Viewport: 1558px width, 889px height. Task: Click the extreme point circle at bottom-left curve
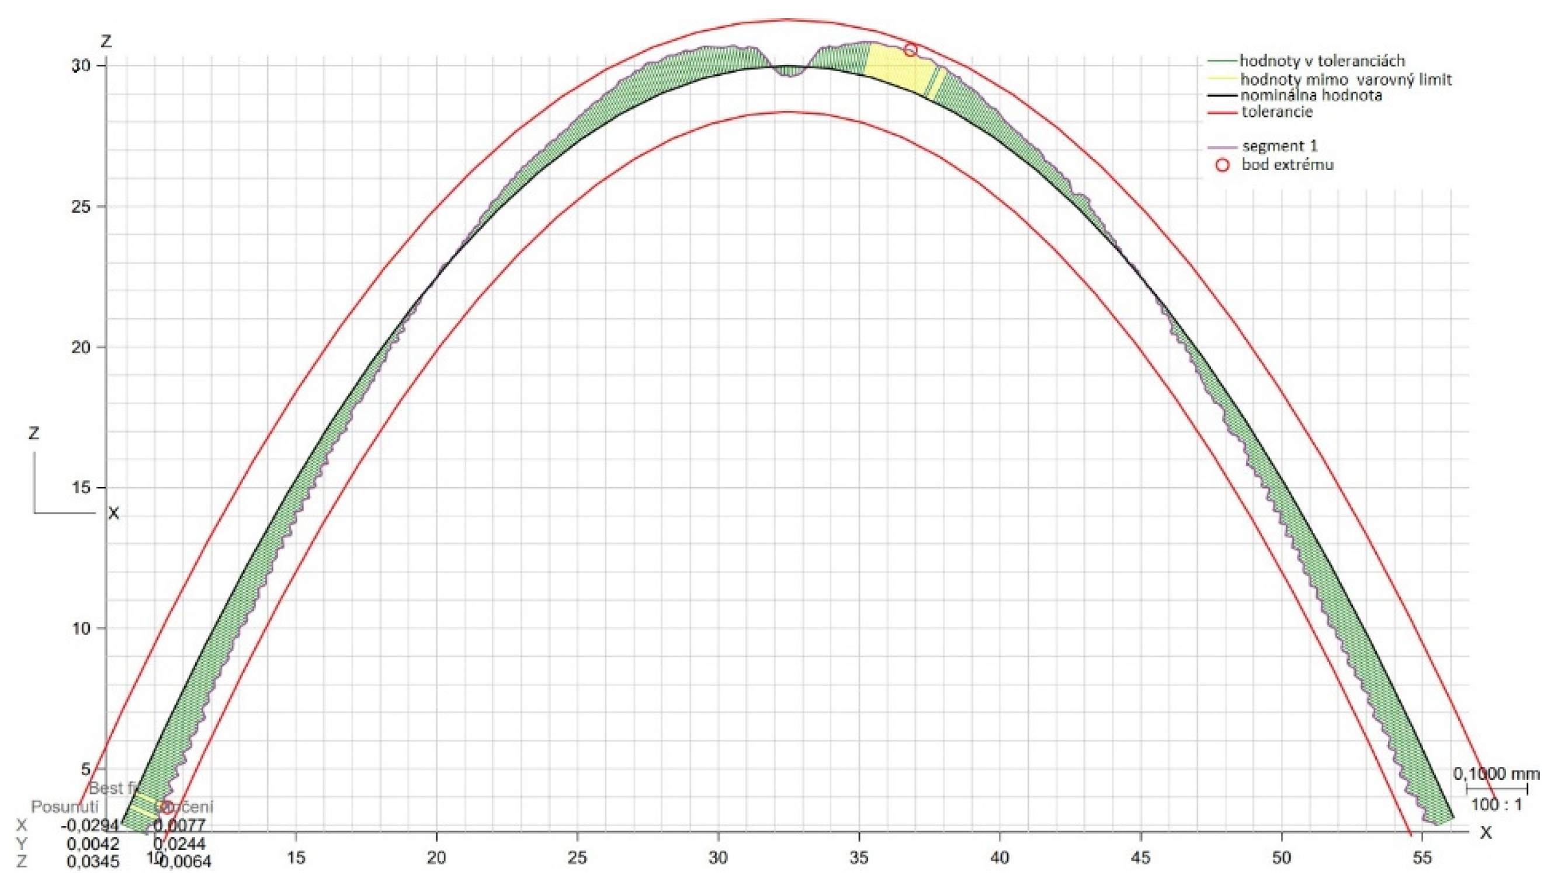point(166,808)
